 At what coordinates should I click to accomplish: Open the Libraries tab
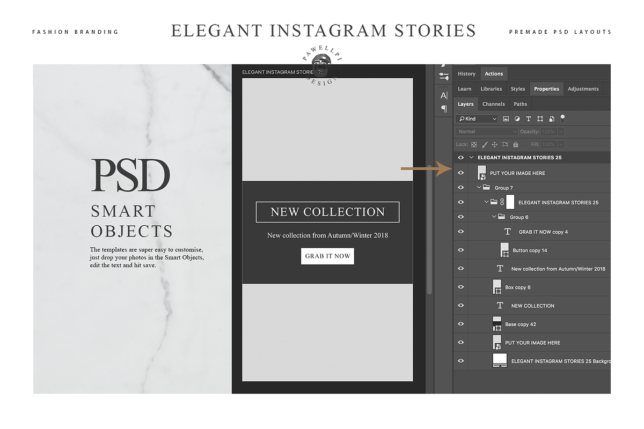[x=491, y=89]
